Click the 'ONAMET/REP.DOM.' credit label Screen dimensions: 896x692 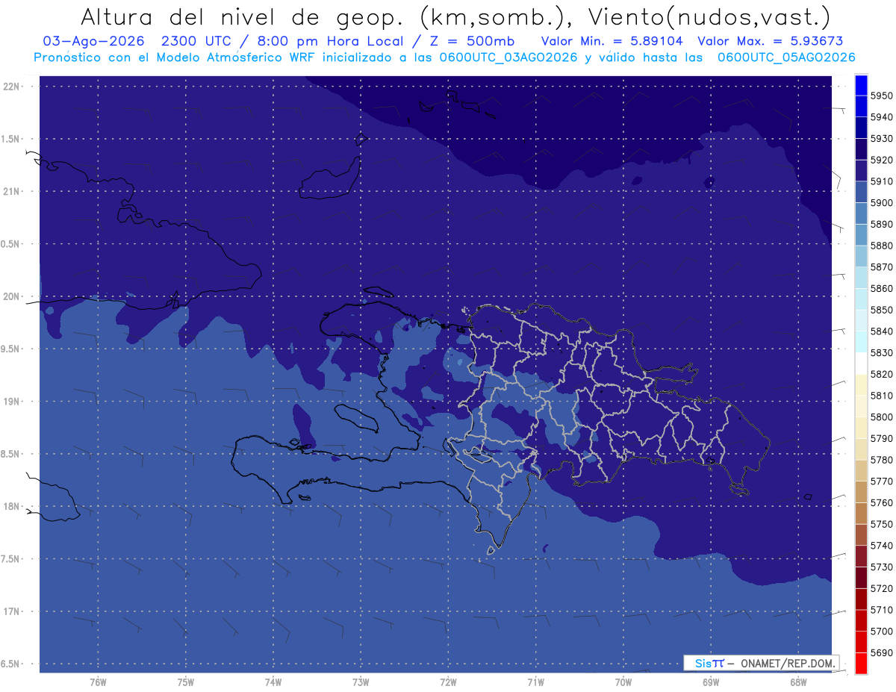click(x=786, y=663)
